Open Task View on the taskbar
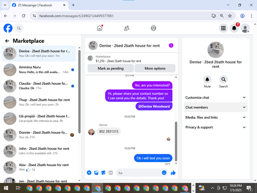The image size is (257, 193). 18,188
